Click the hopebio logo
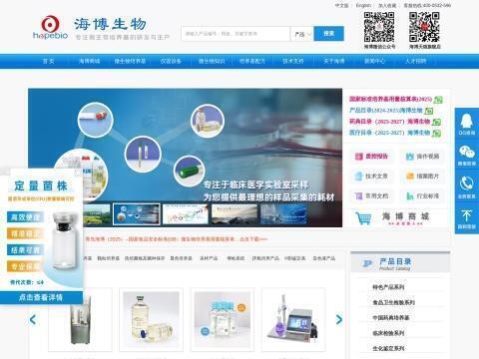 [50, 27]
